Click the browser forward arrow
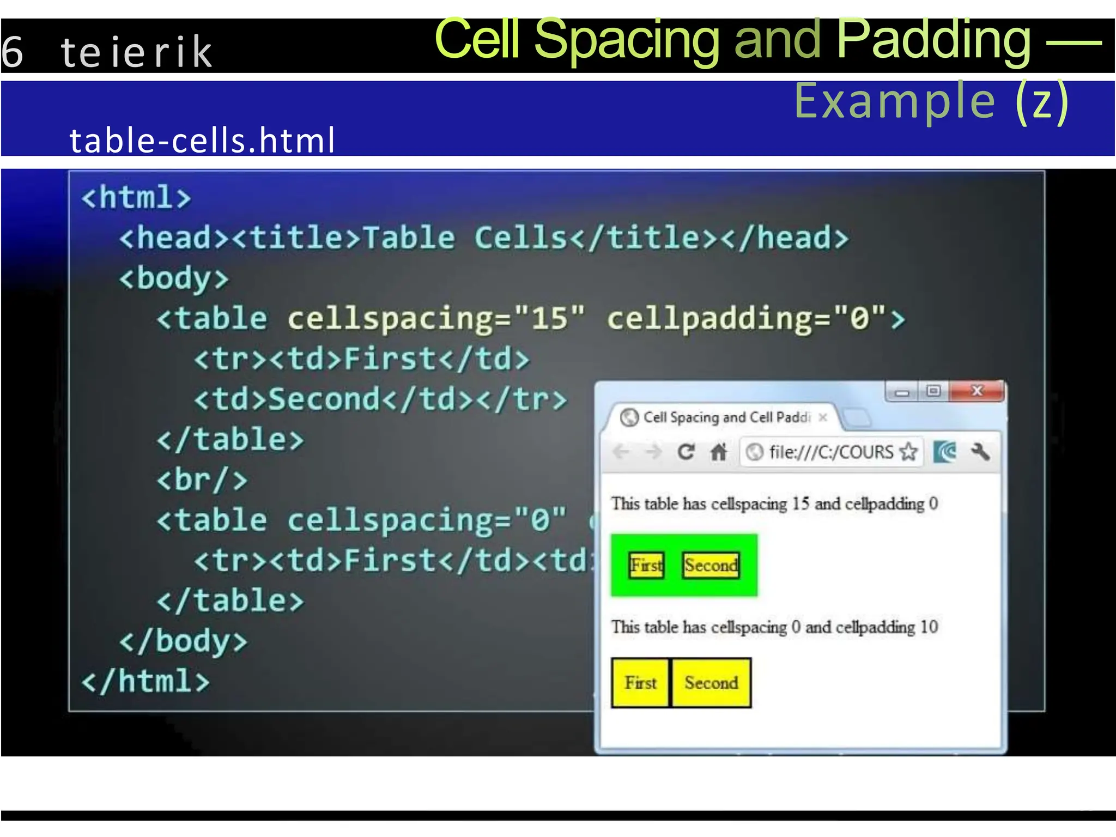 pos(653,452)
